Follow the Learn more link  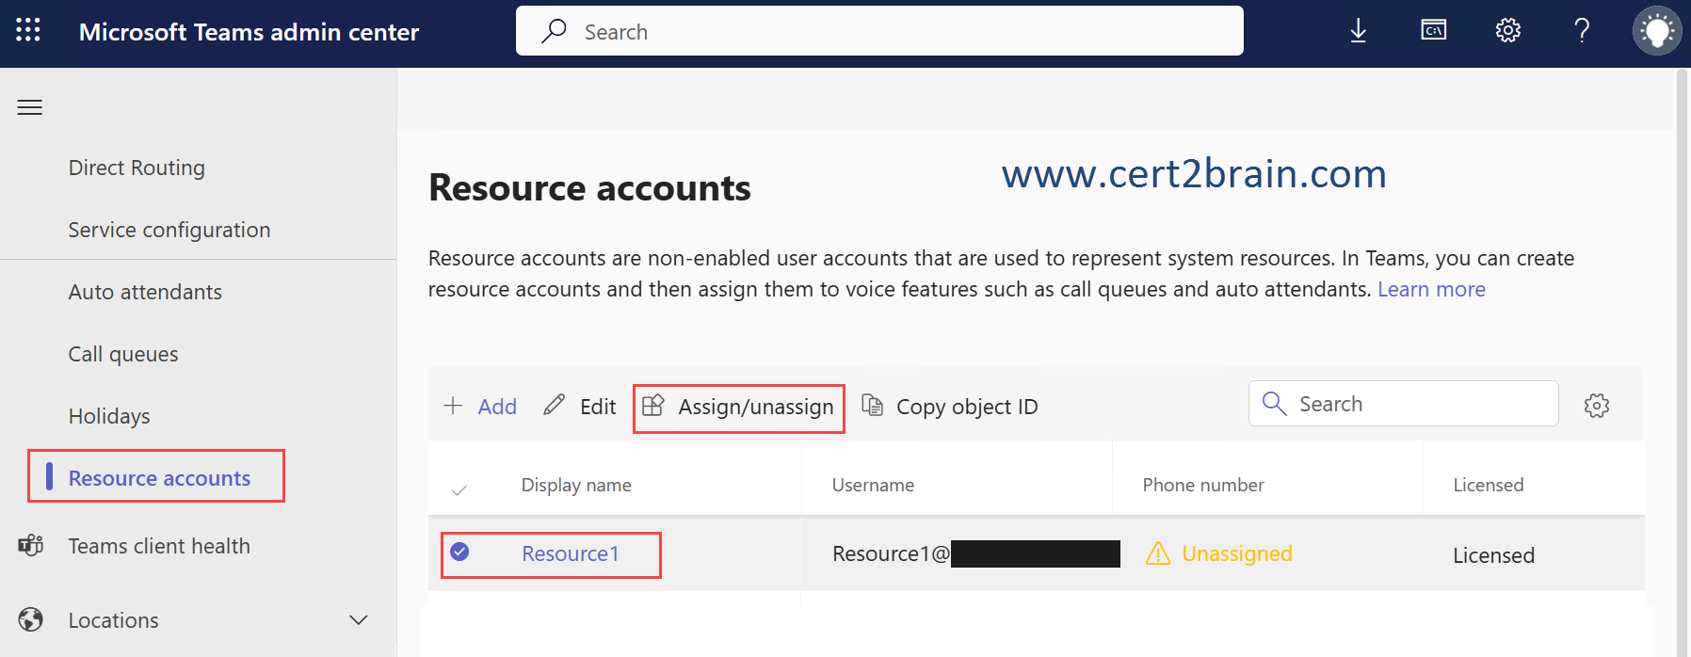[1430, 289]
